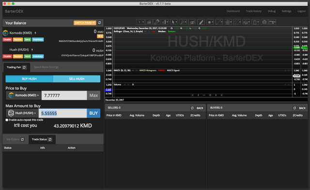310x190 pixels.
Task: Click the orange badge under KMD balance
Action: (x=100, y=36)
